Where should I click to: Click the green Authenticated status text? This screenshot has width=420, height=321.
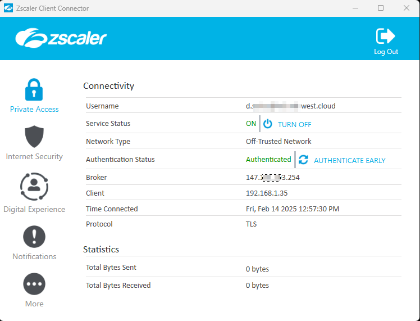pos(268,159)
